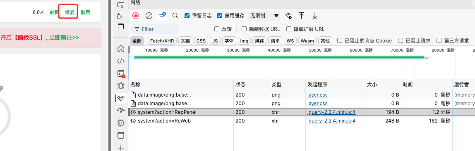The width and height of the screenshot is (475, 151).
Task: Open the dock panel layout icon
Action: 121,26
